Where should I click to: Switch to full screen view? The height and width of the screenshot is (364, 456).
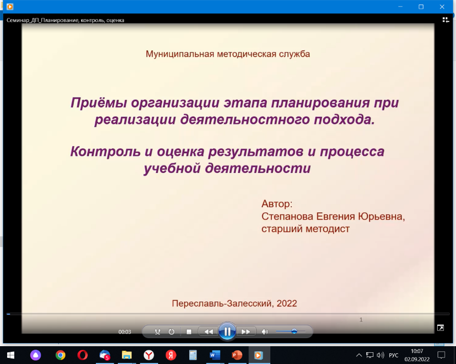coord(440,327)
